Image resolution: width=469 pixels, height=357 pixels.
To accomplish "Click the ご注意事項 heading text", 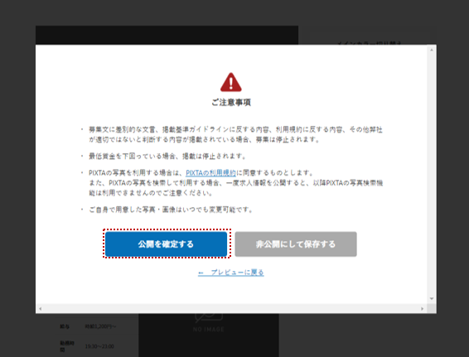I will click(x=231, y=103).
